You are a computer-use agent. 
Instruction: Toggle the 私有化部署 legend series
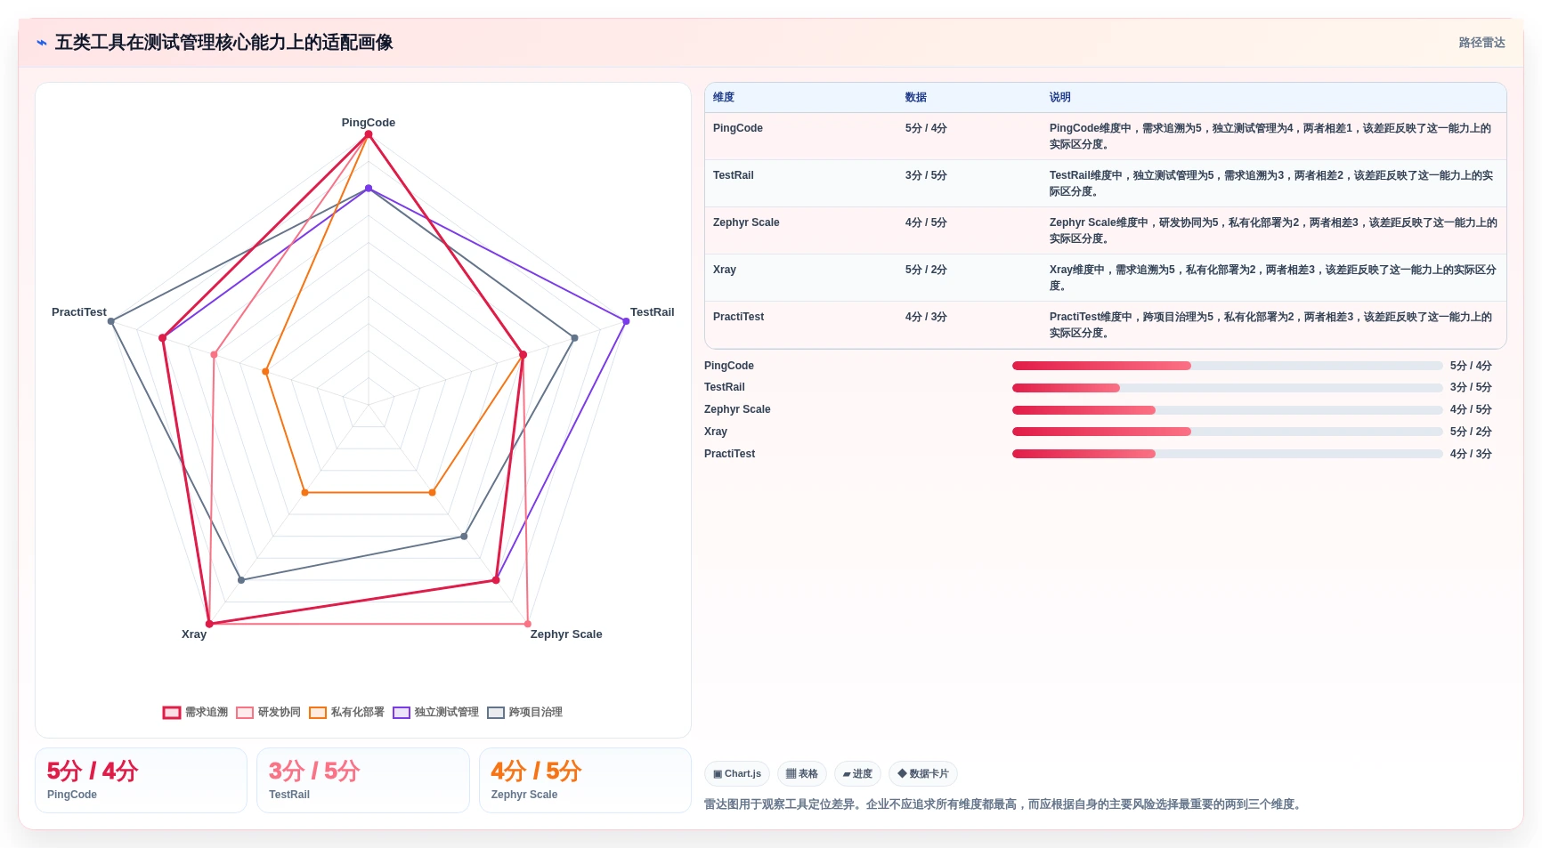[346, 713]
